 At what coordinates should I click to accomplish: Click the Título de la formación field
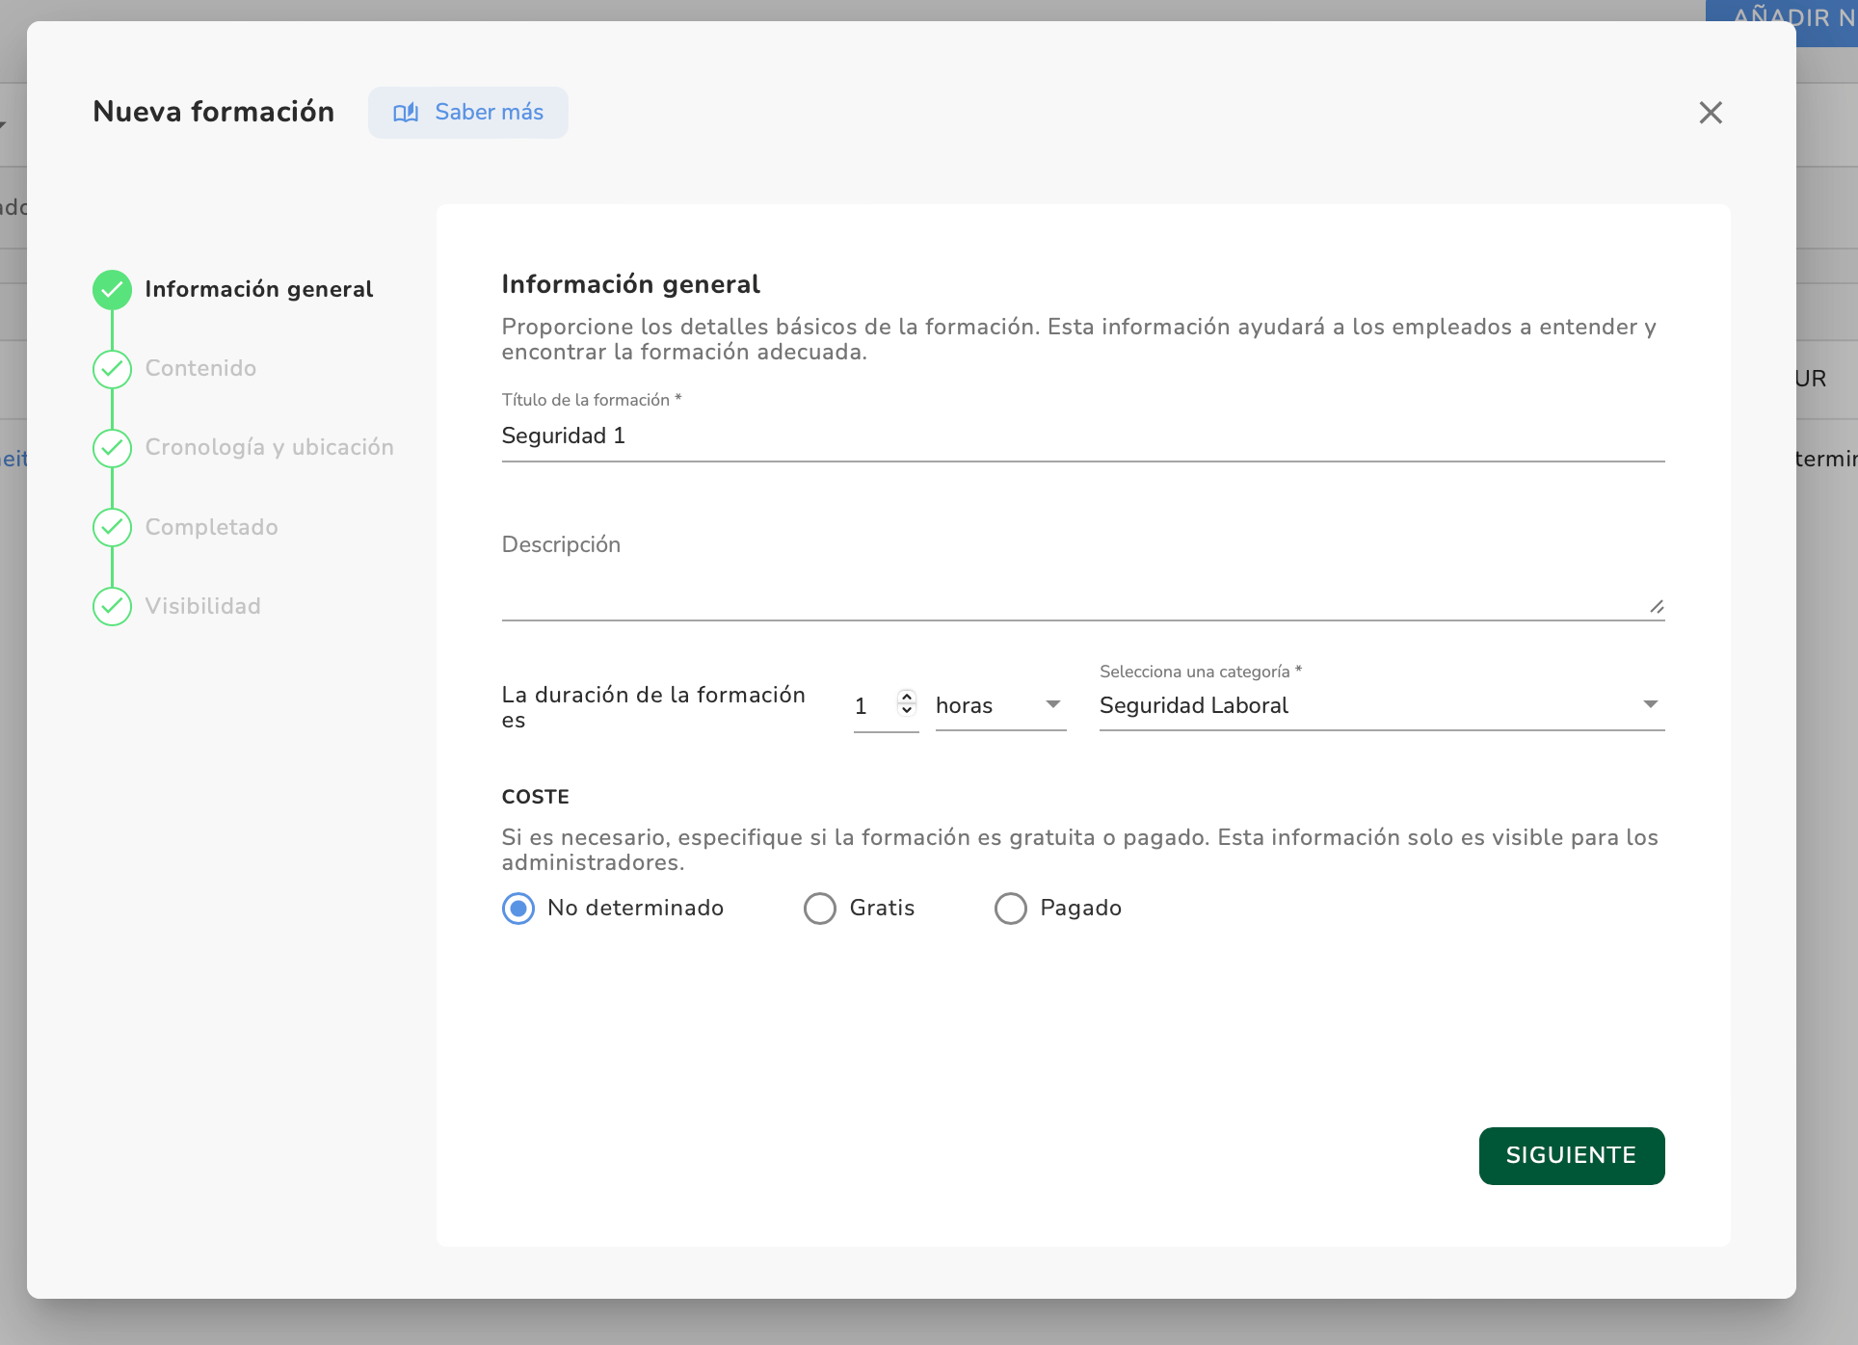[1082, 436]
